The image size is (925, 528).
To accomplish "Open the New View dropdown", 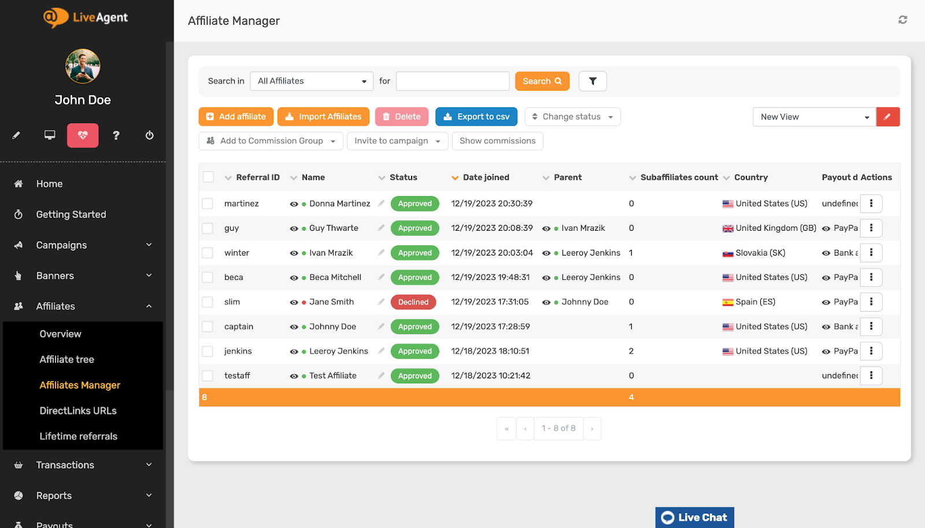I will (x=813, y=116).
